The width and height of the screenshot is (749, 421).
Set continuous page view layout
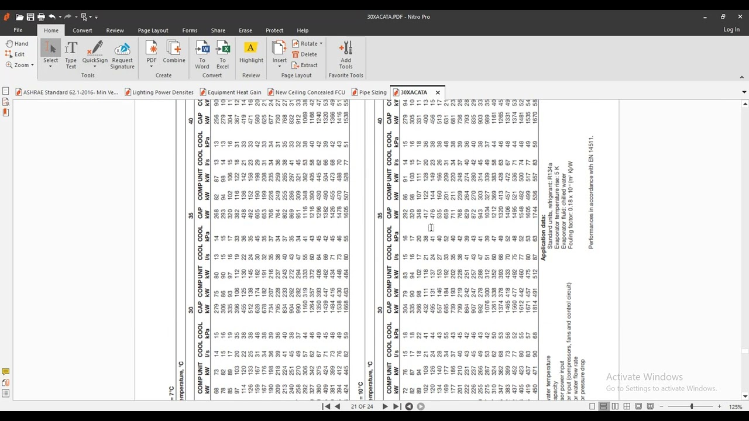[x=603, y=406]
